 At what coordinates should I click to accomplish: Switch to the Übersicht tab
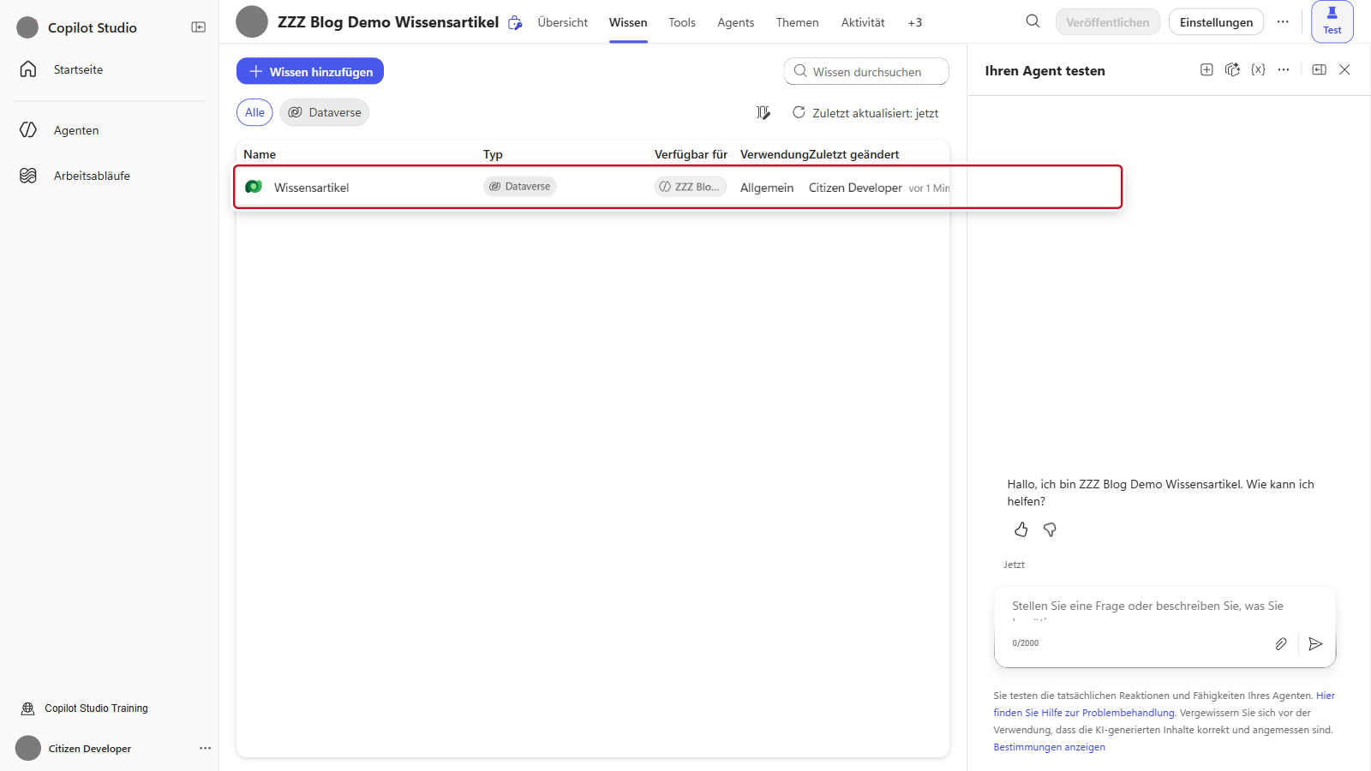pyautogui.click(x=563, y=22)
